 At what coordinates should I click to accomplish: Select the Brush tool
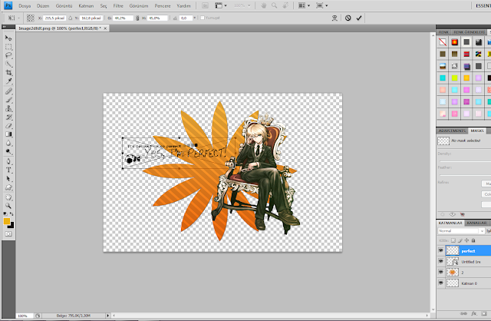pos(8,100)
